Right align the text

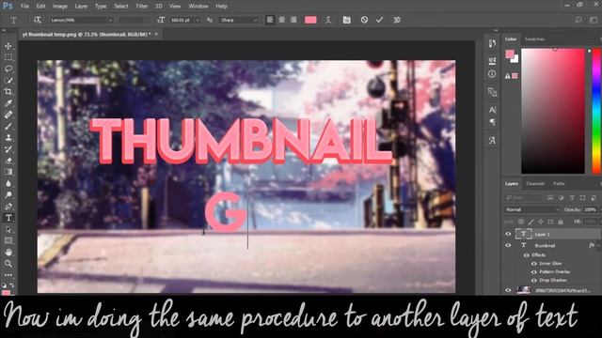(293, 20)
